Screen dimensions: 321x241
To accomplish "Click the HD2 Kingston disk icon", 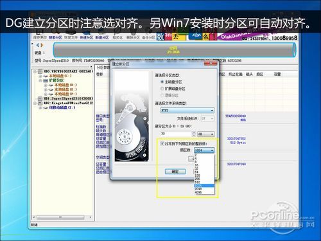I will pos(40,103).
